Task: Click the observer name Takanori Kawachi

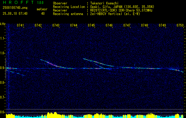Action: point(104,3)
